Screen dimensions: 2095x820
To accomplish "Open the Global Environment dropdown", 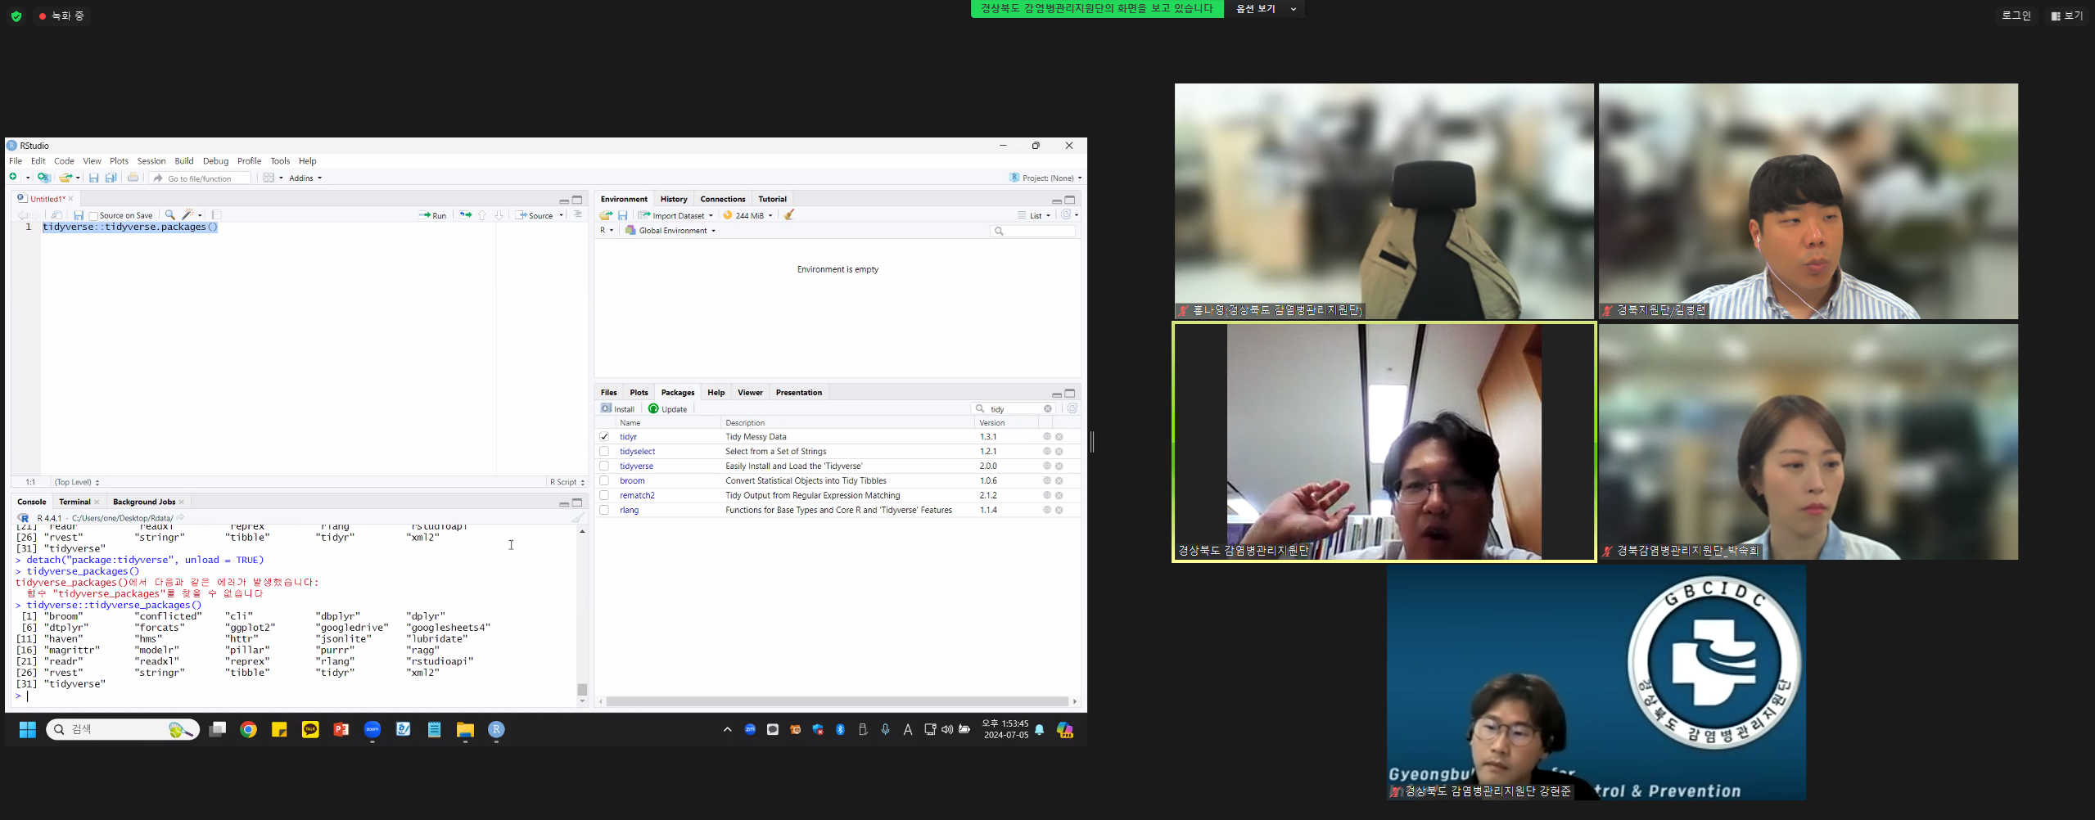I will (x=670, y=231).
